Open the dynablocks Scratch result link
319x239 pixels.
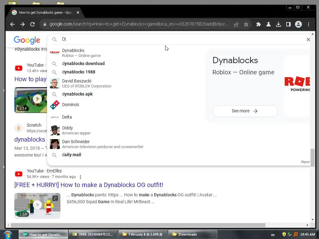[30, 139]
